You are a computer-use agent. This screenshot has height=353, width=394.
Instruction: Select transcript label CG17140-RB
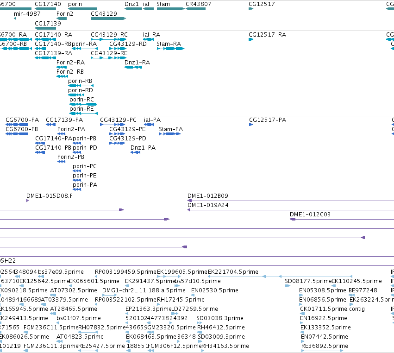53,44
